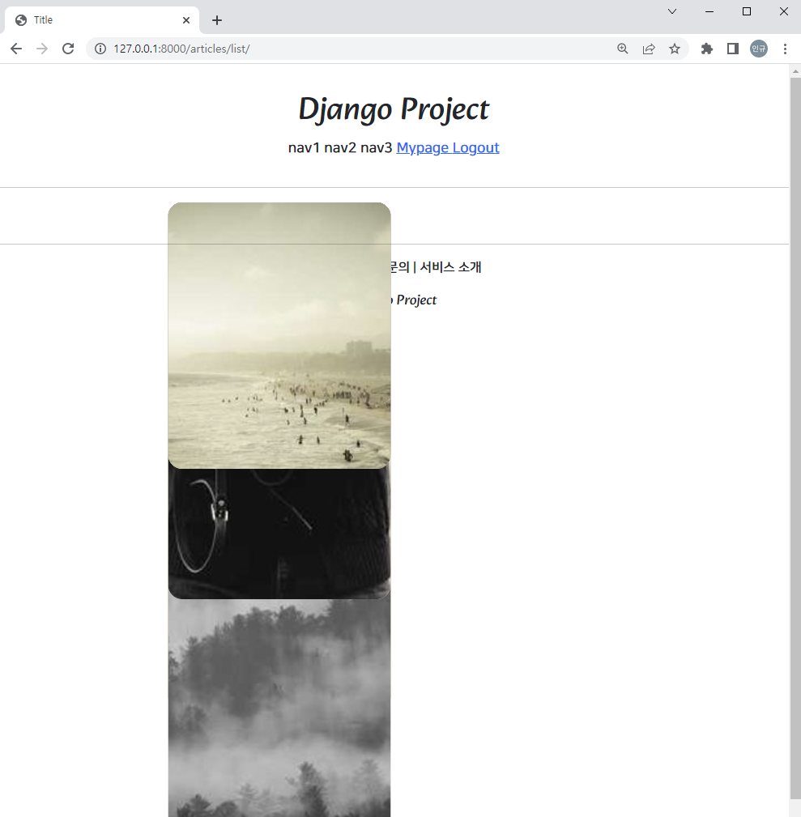Open the Extensions puzzle icon
This screenshot has height=817, width=801.
click(x=707, y=49)
